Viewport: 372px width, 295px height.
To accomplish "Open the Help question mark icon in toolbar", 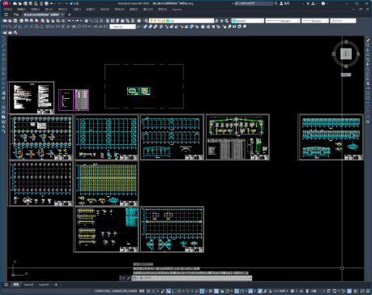I will coord(139,20).
